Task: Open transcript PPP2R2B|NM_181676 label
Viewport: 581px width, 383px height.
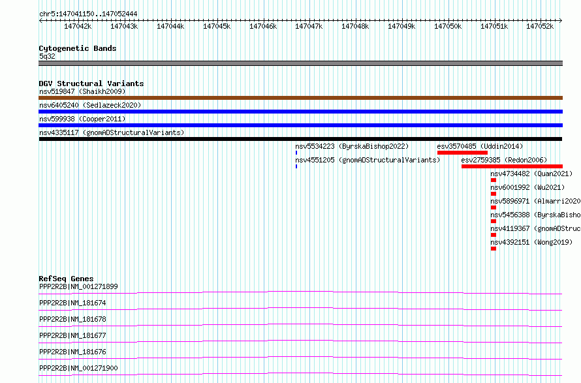Action: (x=72, y=352)
